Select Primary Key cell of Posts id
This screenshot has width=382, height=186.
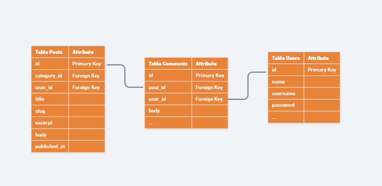(87, 64)
